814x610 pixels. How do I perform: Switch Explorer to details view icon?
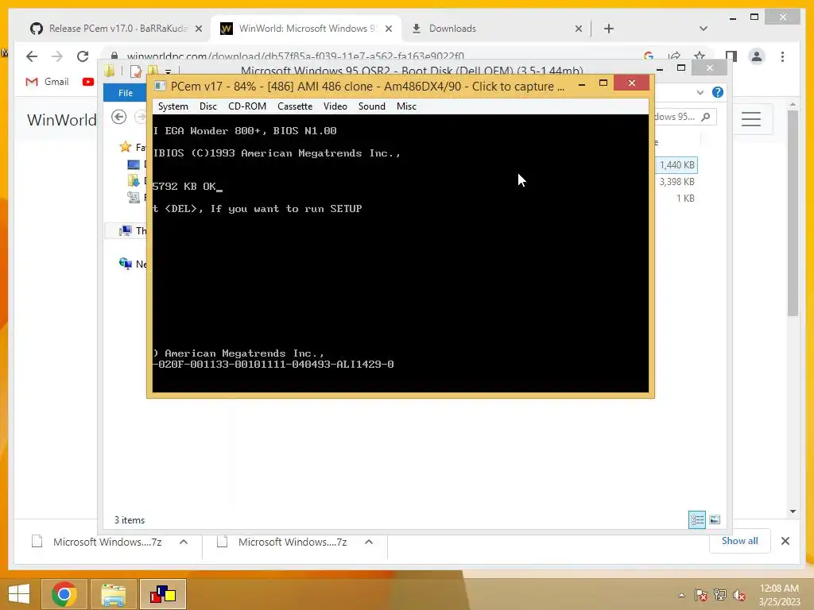click(x=696, y=519)
